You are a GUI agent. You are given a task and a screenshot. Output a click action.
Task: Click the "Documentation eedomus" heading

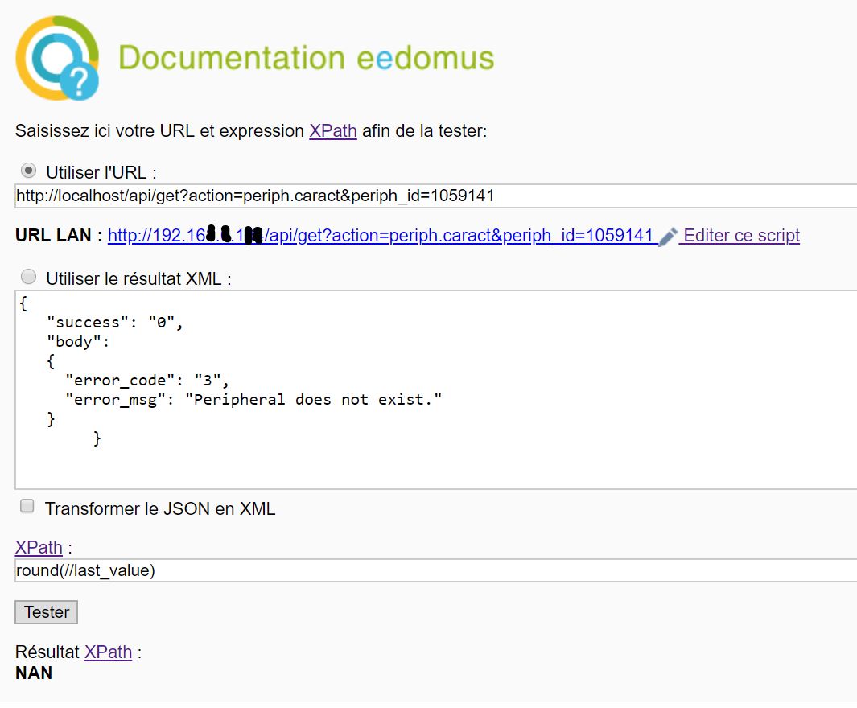pyautogui.click(x=306, y=59)
